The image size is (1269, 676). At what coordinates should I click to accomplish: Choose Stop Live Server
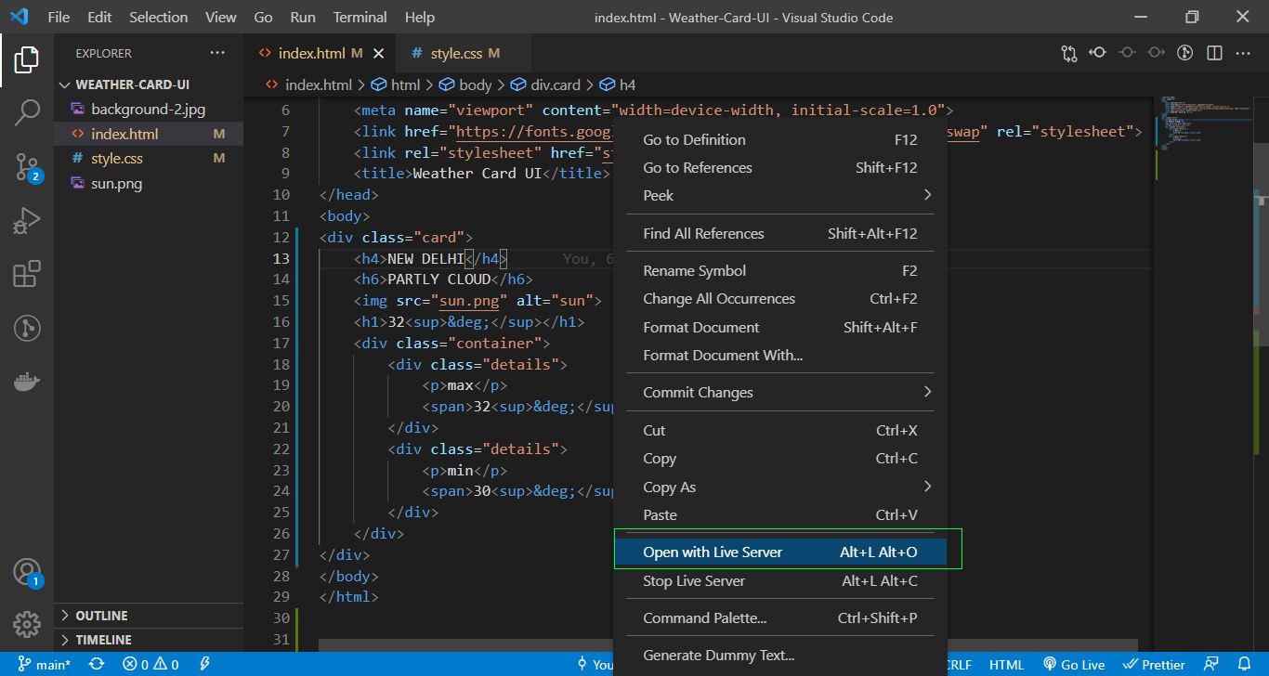click(780, 580)
